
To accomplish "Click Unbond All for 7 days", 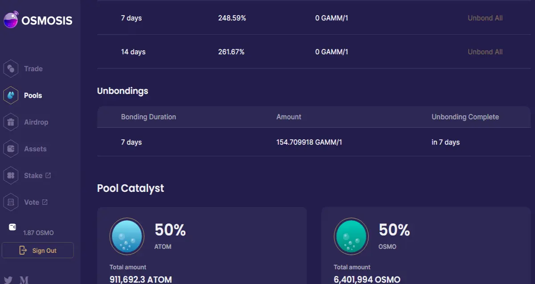I will pyautogui.click(x=485, y=18).
